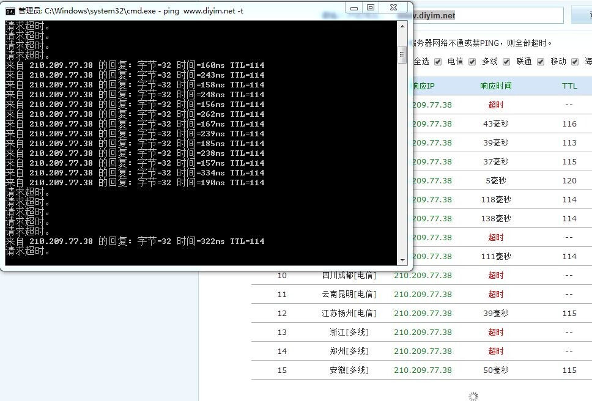Toggle the checkbox between 联通 and 移动
The height and width of the screenshot is (401, 592).
pos(541,62)
